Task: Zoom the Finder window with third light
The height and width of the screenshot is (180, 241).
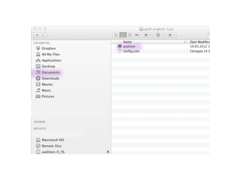Action: (x=45, y=29)
